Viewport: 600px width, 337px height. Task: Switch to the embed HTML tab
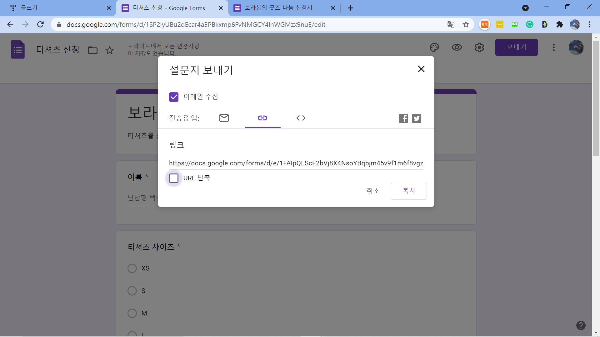[x=301, y=118]
